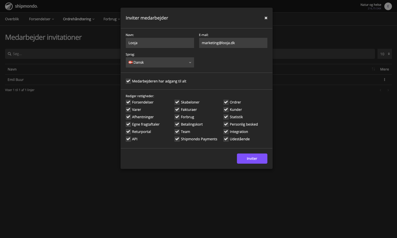Disable the Betalingskort permission
The height and width of the screenshot is (238, 397).
tap(177, 124)
